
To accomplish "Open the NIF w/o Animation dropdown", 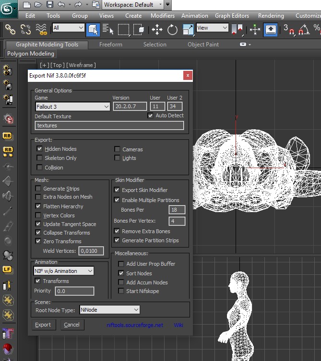I will tap(63, 271).
